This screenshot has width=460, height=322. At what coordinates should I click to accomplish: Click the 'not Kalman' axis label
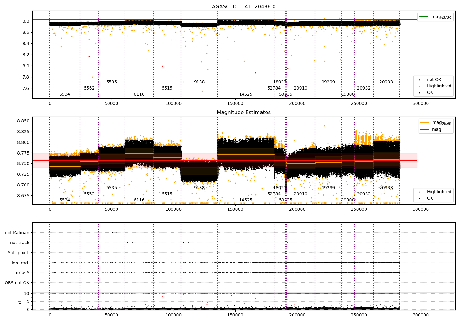point(17,233)
